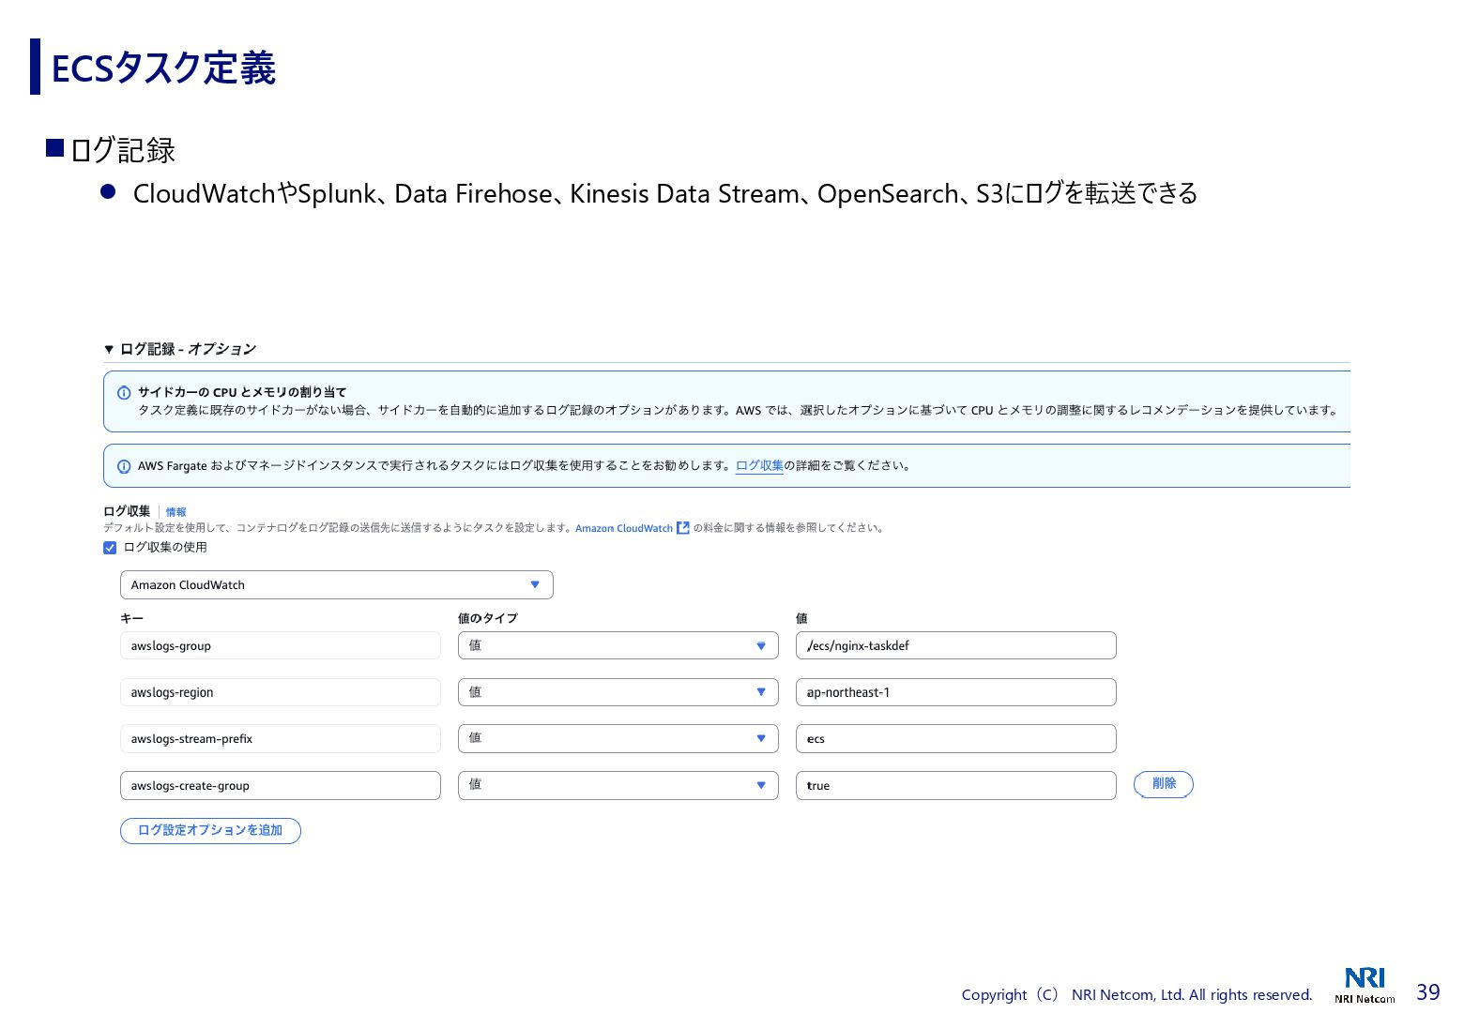Click the info icon beside サイドカーの CPU とメモリの割り当て
1464x1013 pixels.
click(124, 393)
